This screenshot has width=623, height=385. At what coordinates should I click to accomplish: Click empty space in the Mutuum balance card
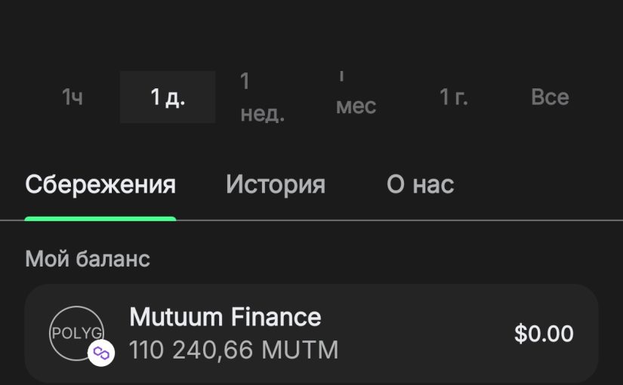coord(423,334)
